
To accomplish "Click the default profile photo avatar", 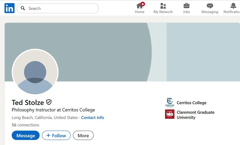I will [x=35, y=72].
